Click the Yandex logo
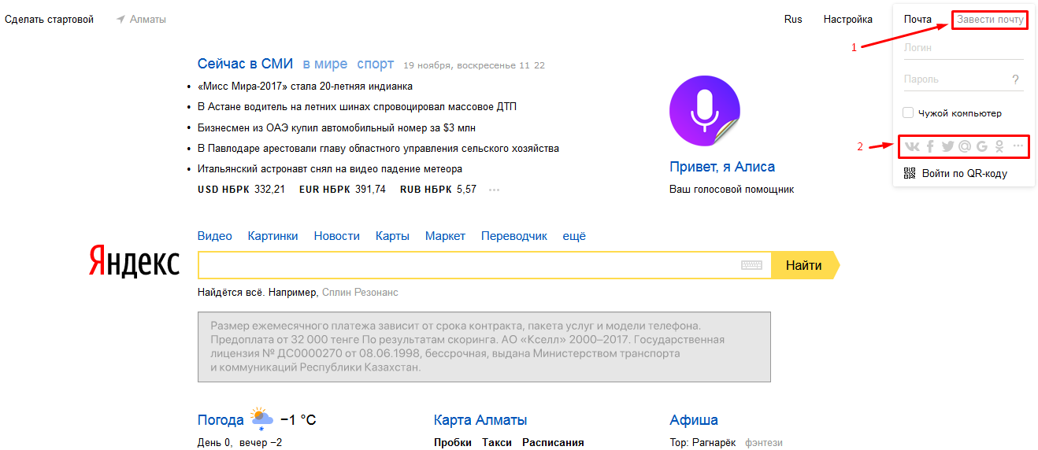Image resolution: width=1038 pixels, height=450 pixels. (x=134, y=260)
